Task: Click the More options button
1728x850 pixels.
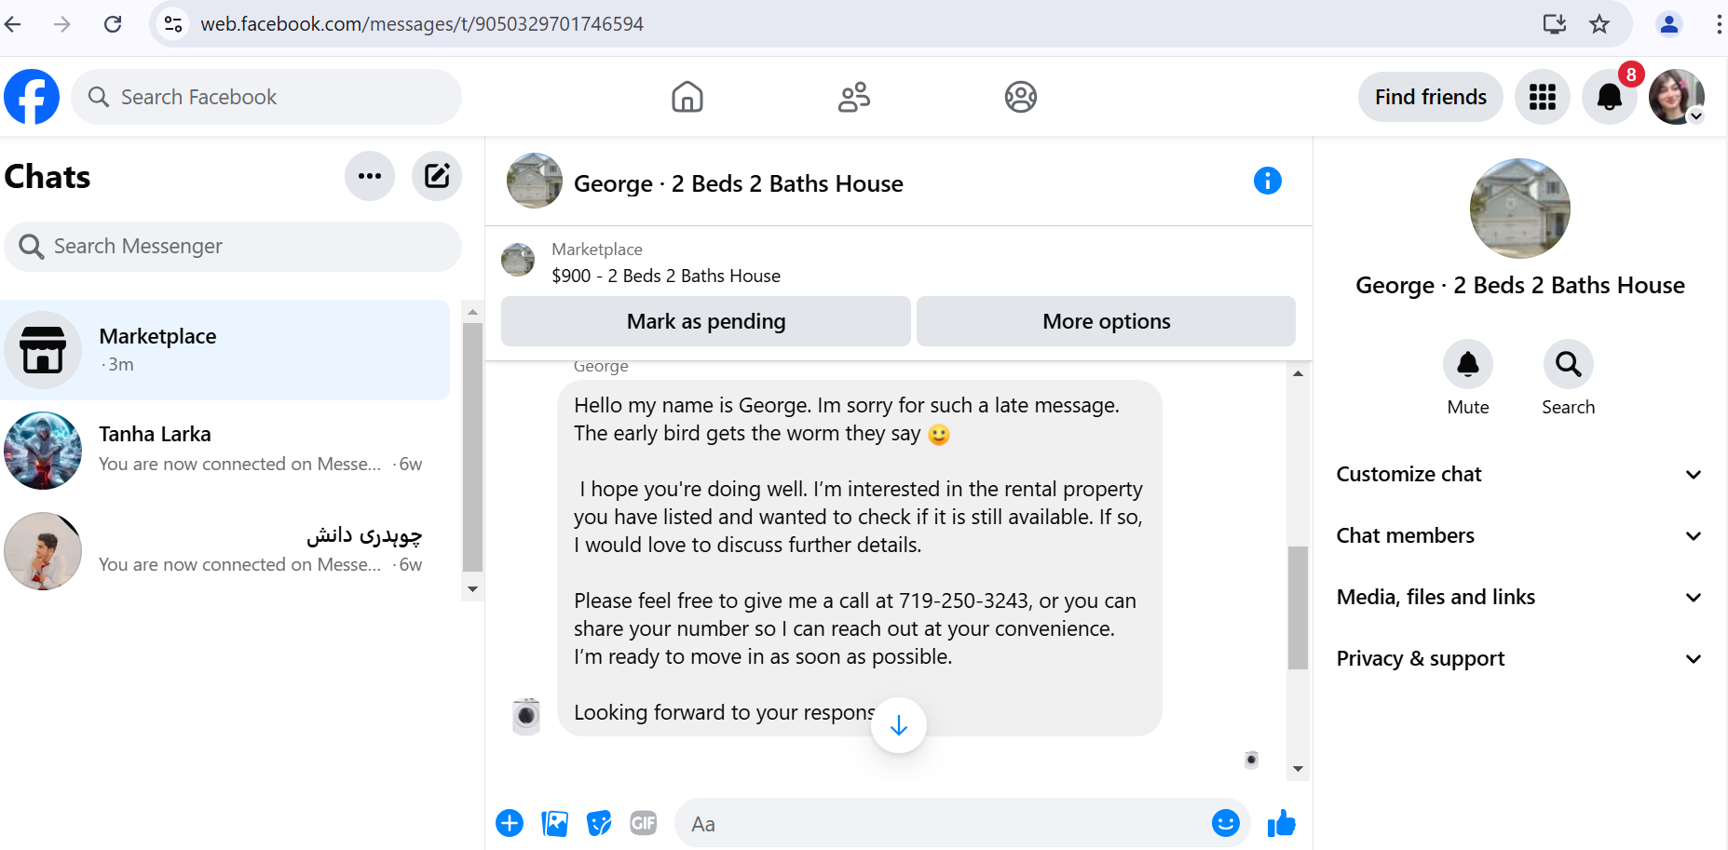Action: 1106,321
